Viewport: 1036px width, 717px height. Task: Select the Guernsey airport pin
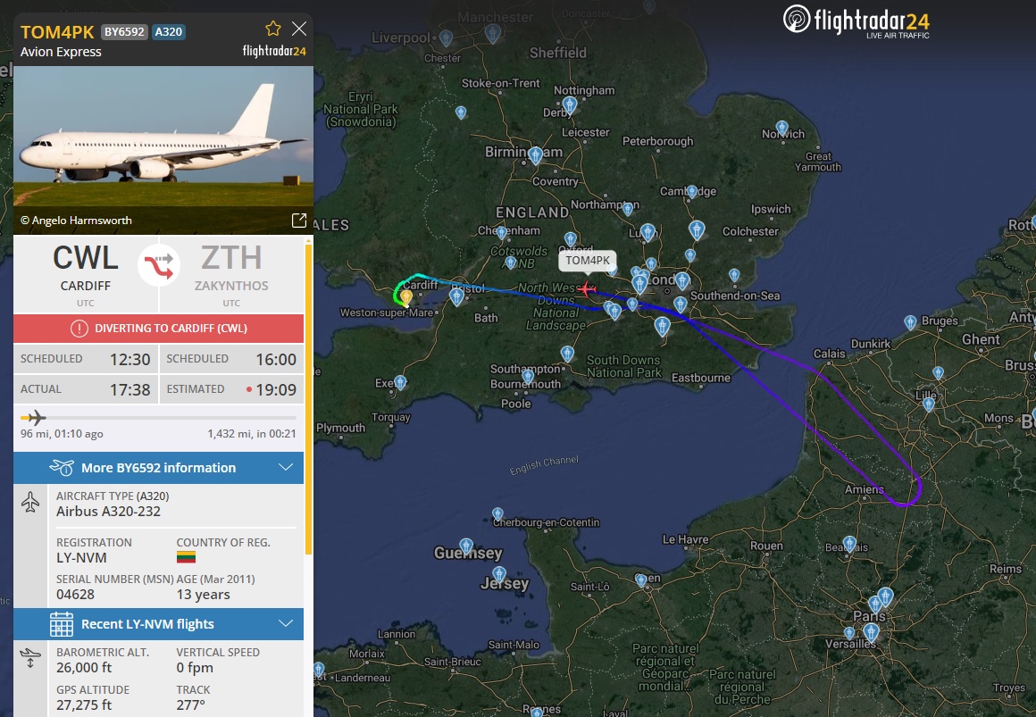[x=466, y=546]
